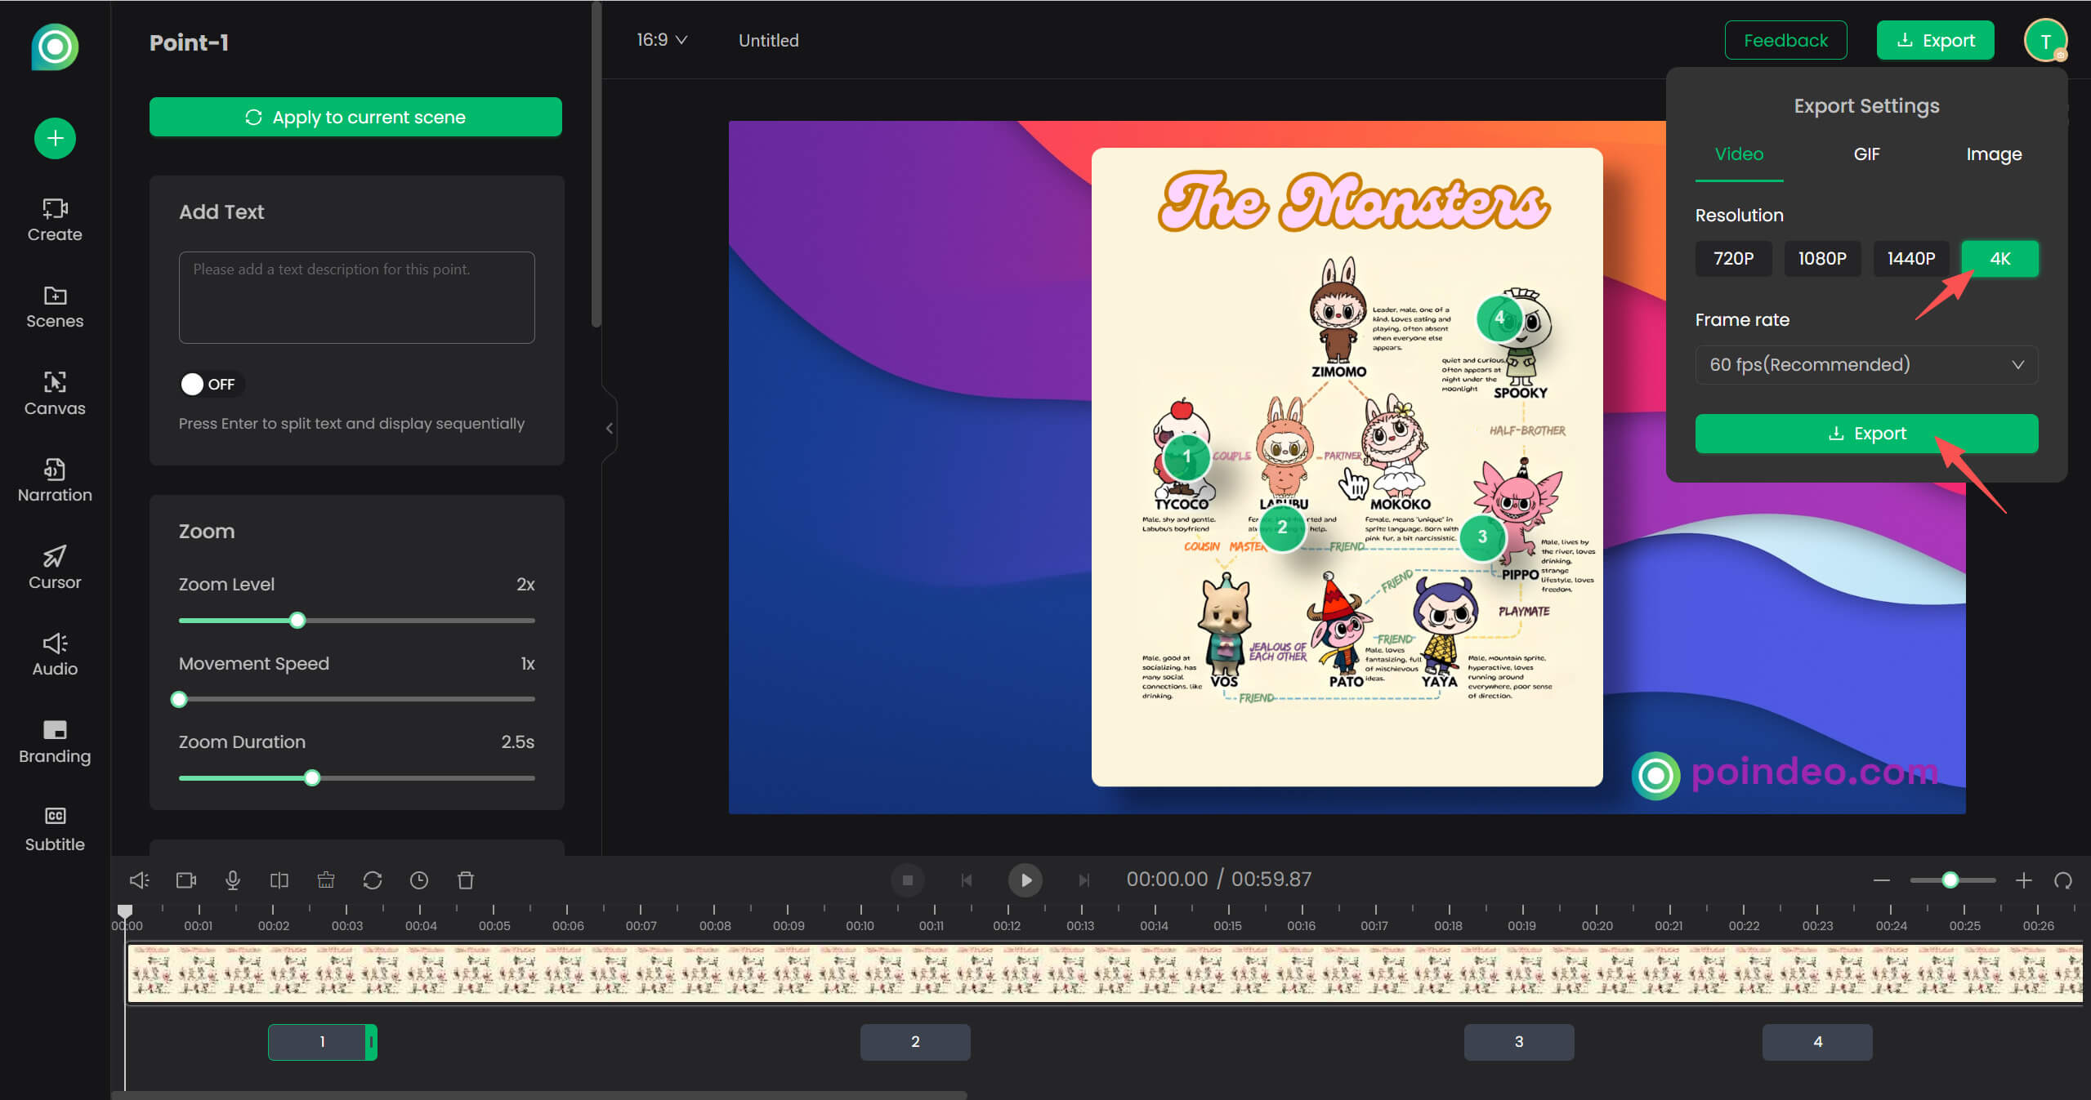2091x1100 pixels.
Task: Toggle the OFF switch under Add Text
Action: click(x=210, y=384)
